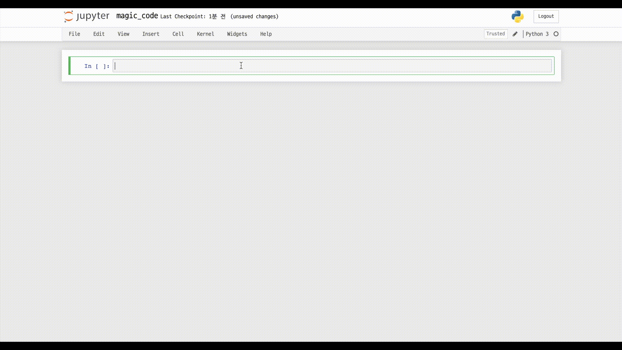The height and width of the screenshot is (350, 622).
Task: Focus the empty code cell input
Action: [332, 66]
